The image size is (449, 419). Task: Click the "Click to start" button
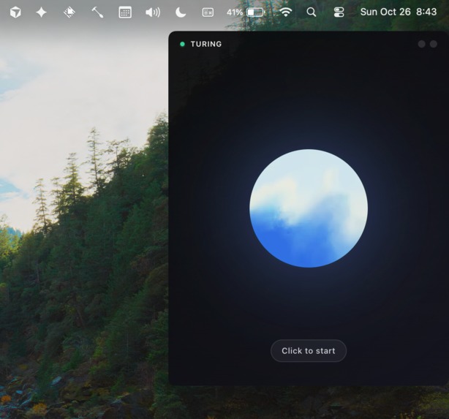309,351
